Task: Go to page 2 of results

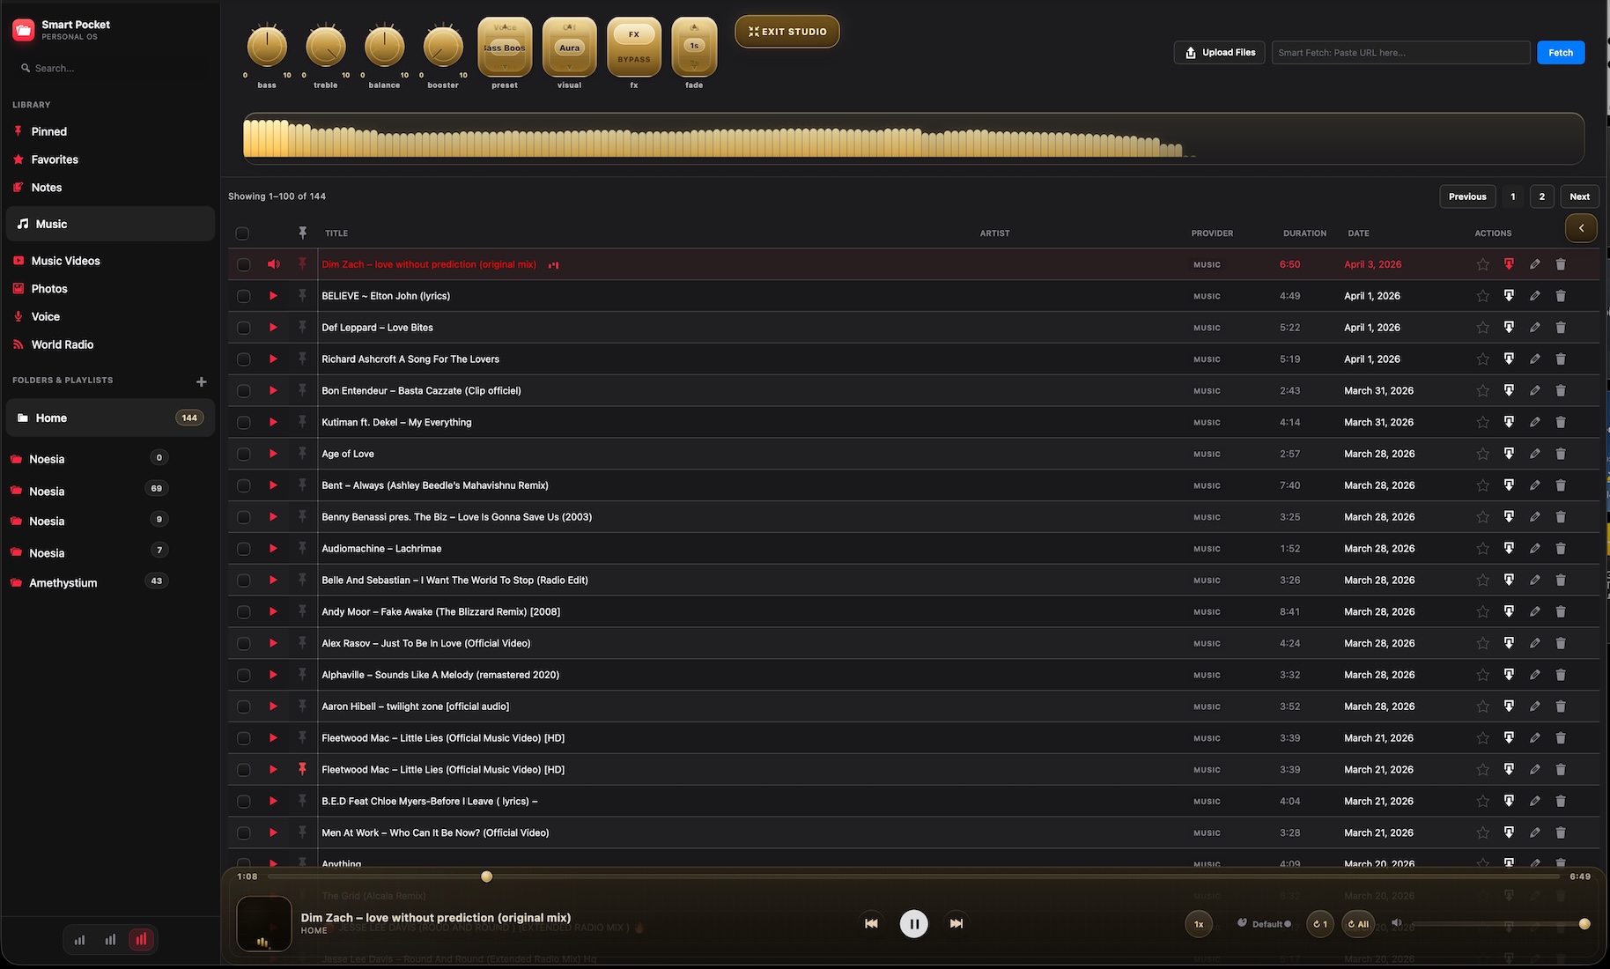Action: pos(1541,196)
